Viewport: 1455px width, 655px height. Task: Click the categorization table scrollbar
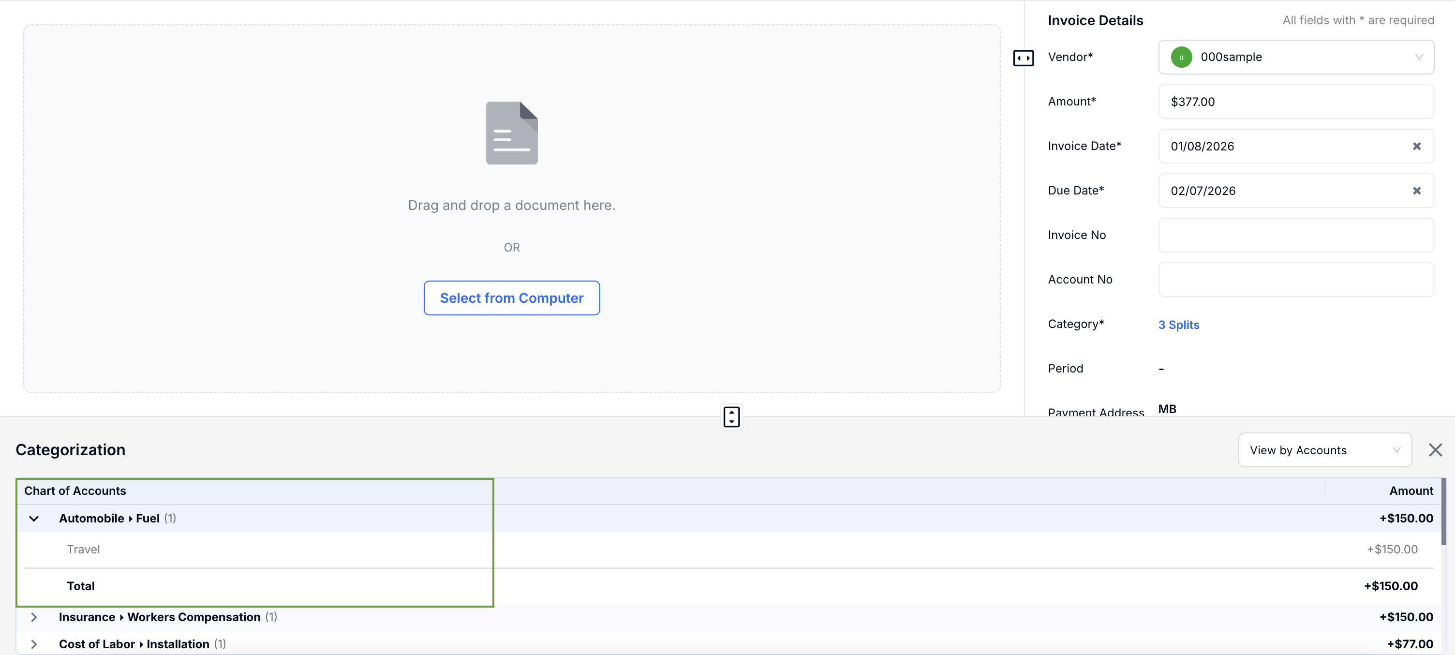click(x=1444, y=512)
